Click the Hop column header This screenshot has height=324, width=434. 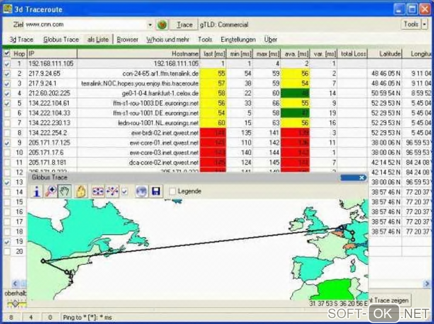tap(19, 54)
